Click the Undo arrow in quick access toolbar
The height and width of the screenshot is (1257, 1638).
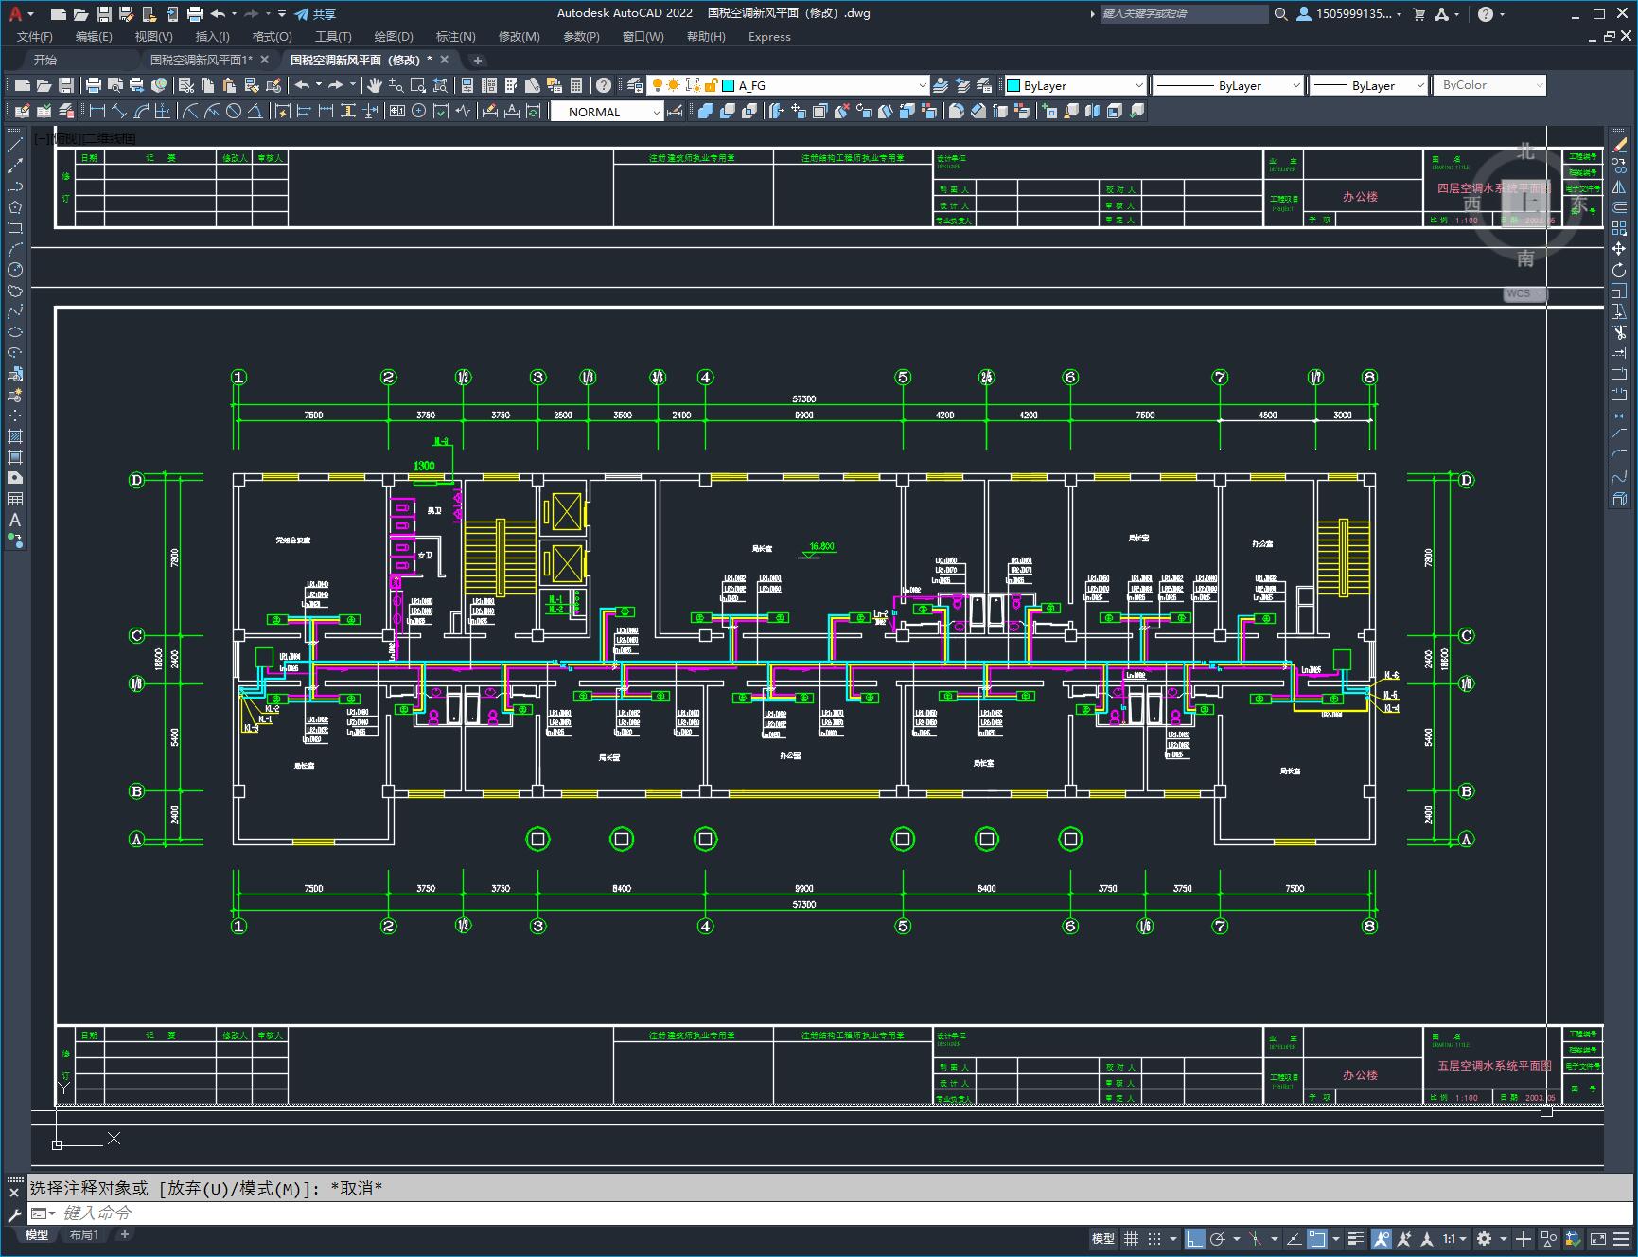coord(219,13)
